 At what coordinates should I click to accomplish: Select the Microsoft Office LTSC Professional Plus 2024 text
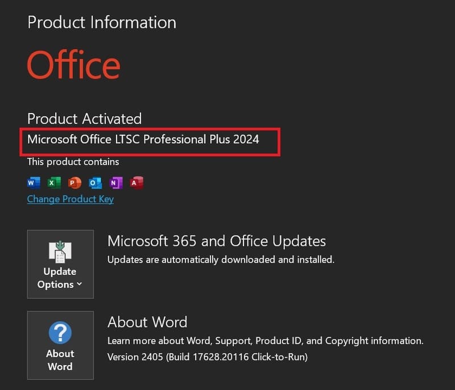tap(143, 139)
